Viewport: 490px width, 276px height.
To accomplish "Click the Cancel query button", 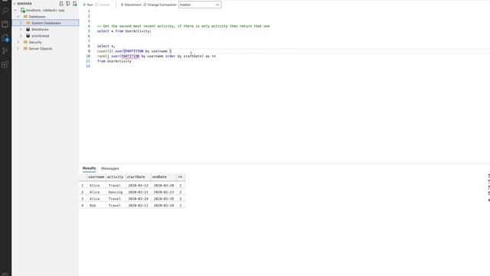I will point(102,5).
